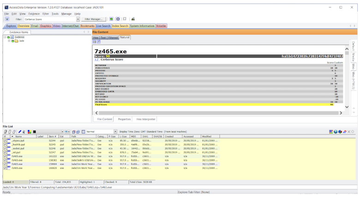Switch to the Bookmarks tab
The width and height of the screenshot is (360, 198).
[x=88, y=26]
